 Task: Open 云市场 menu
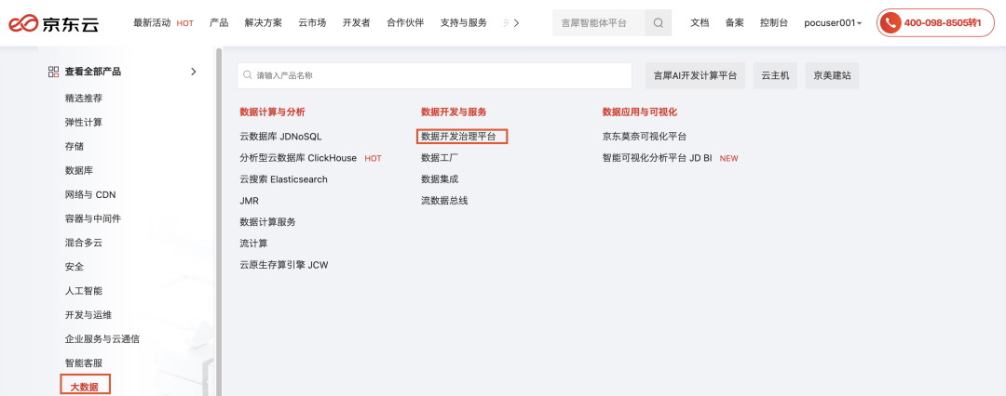click(312, 23)
